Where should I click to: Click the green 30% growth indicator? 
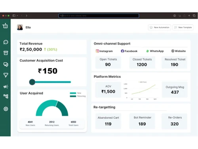pos(50,49)
